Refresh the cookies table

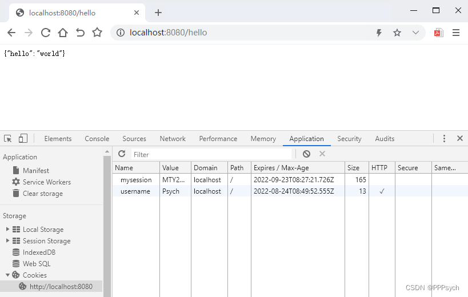pos(122,154)
